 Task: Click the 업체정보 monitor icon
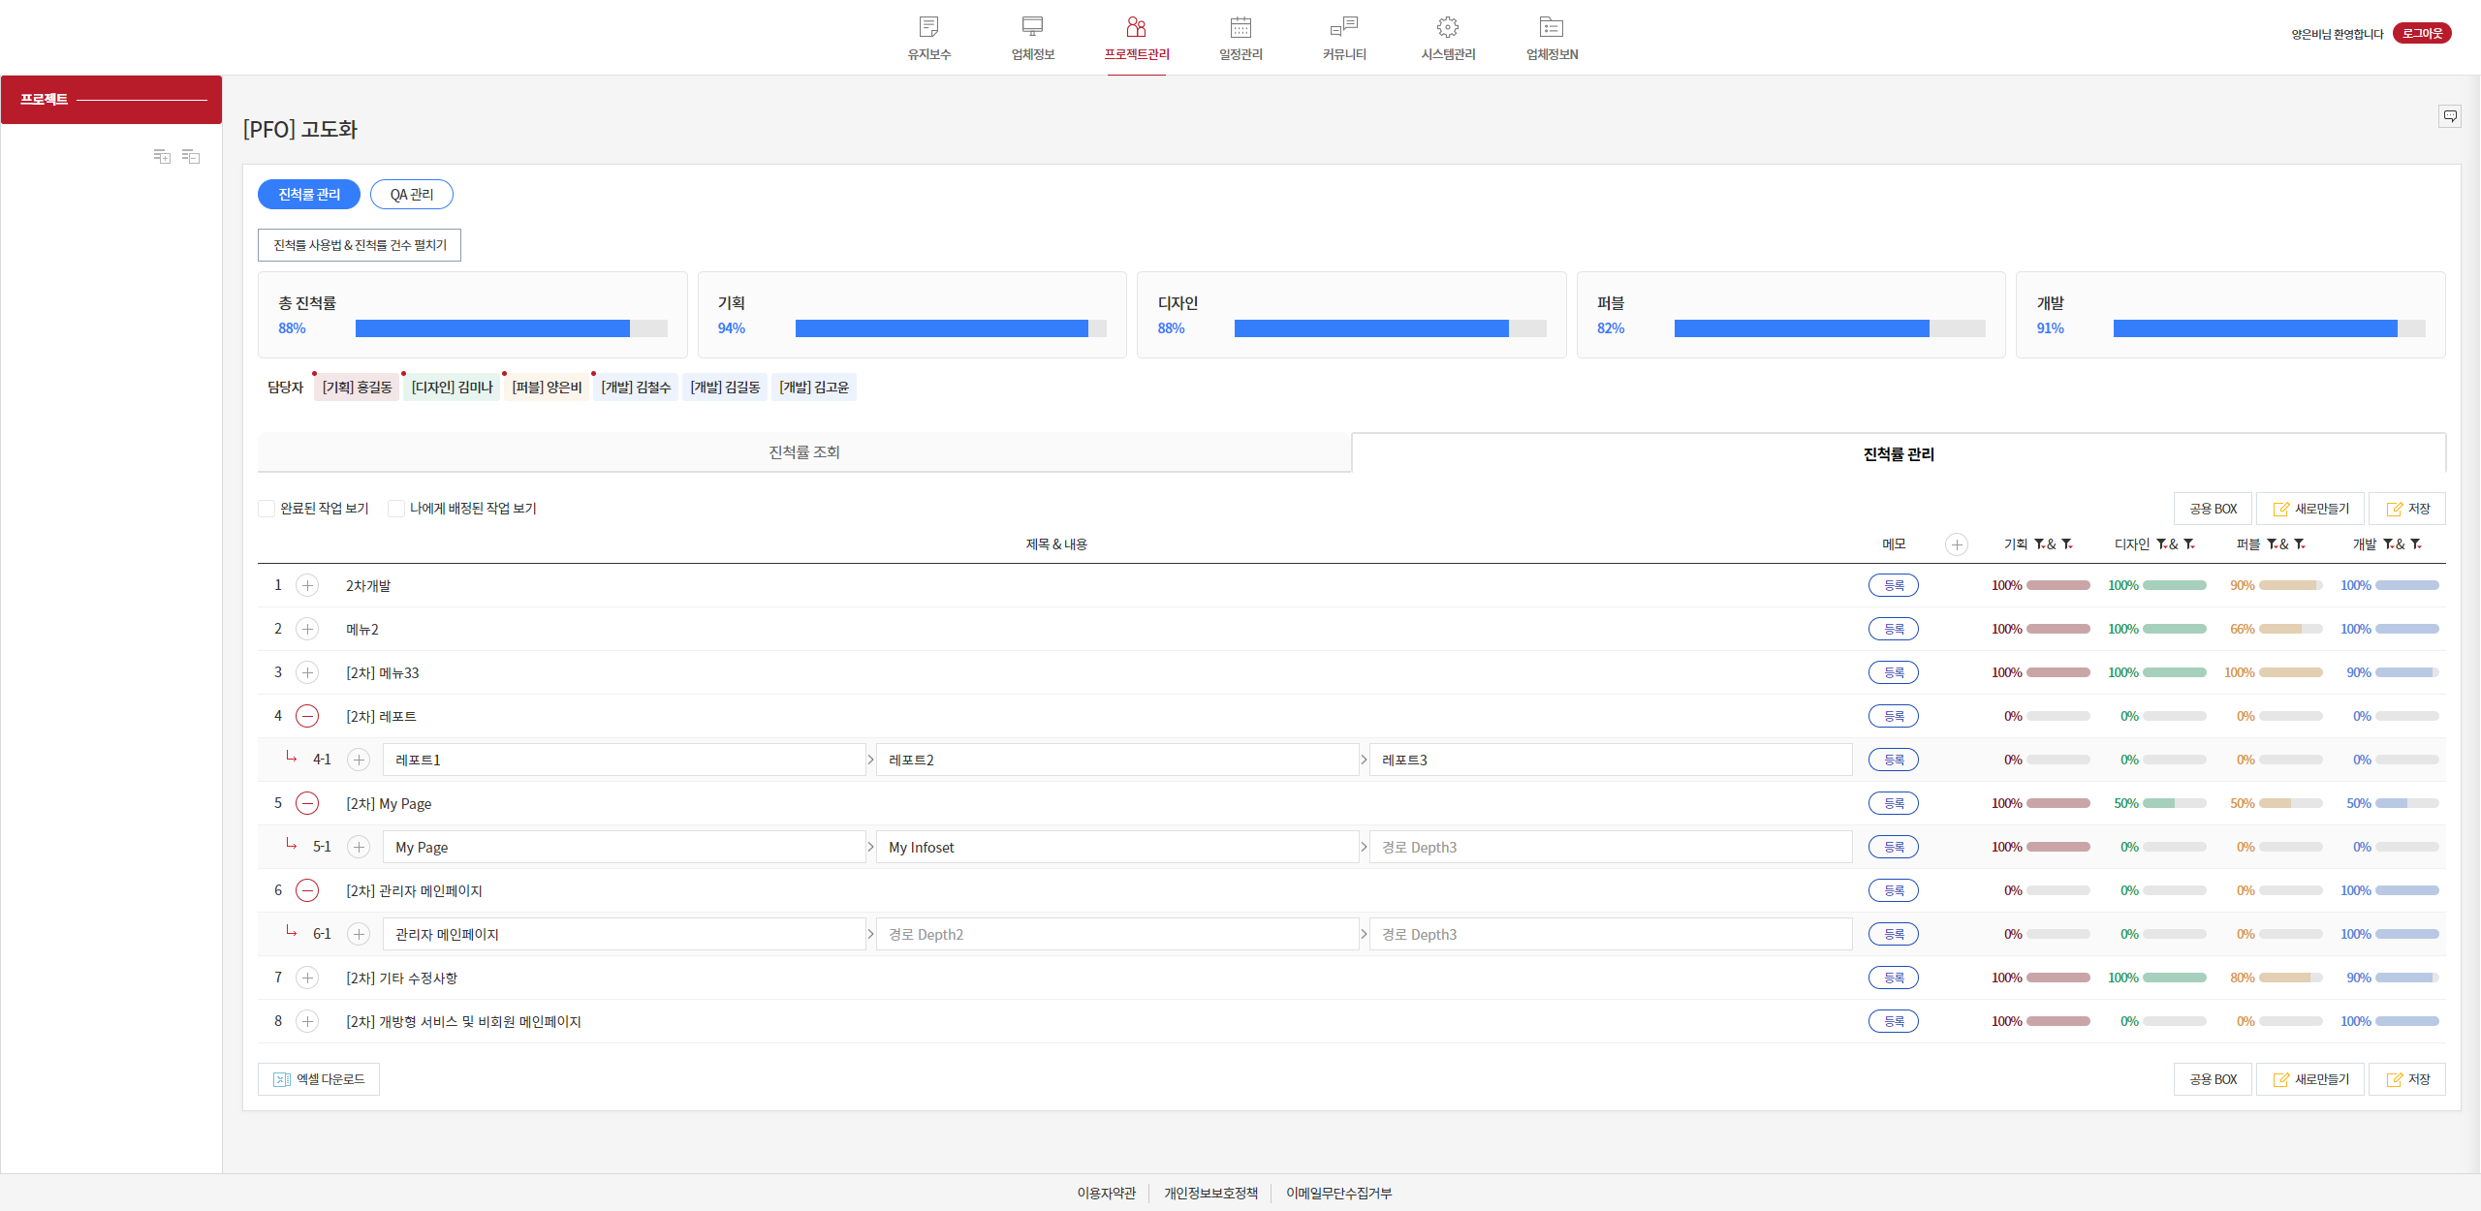click(1032, 27)
